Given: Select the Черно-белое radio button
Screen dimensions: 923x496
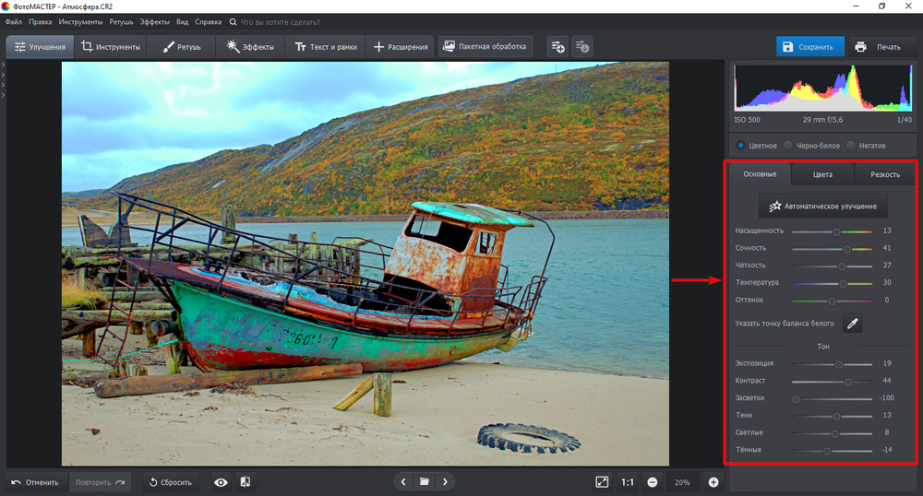Looking at the screenshot, I should click(x=788, y=145).
